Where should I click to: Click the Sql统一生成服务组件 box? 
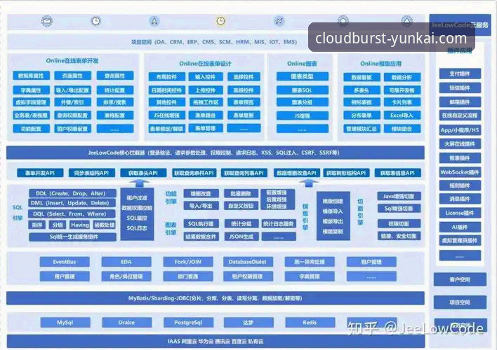pos(72,237)
